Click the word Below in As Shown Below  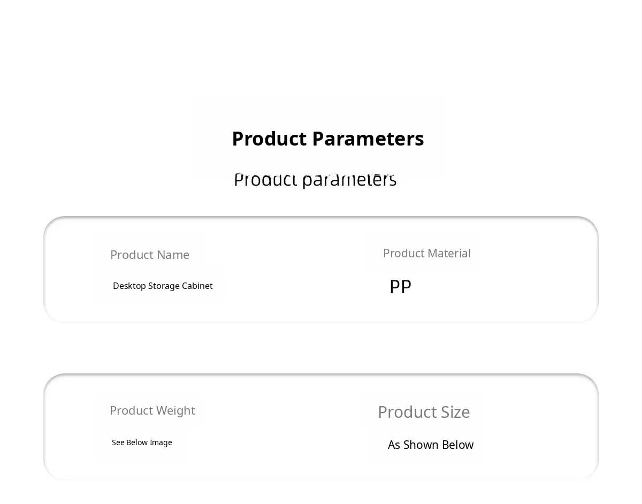(456, 445)
